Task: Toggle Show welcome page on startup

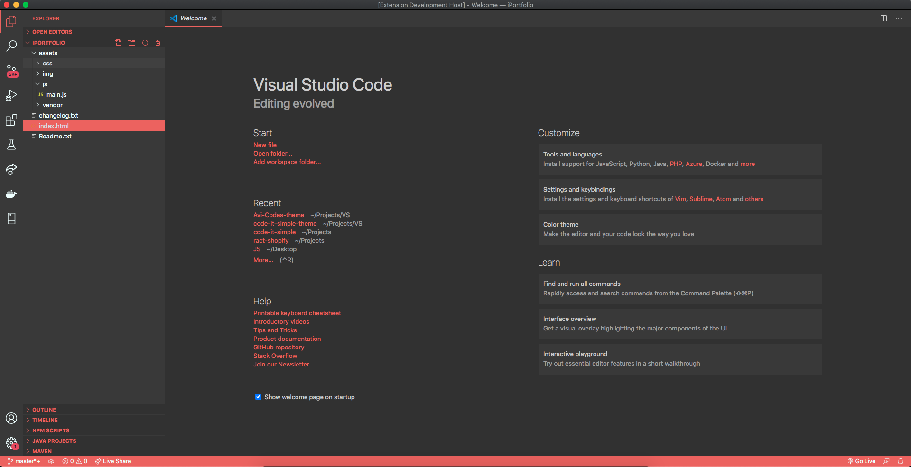Action: pos(258,397)
